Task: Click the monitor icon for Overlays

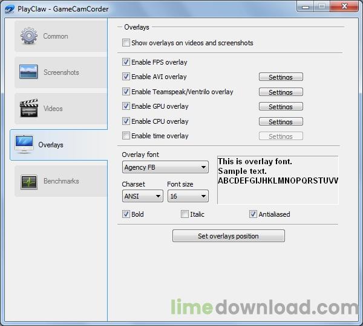Action: (x=24, y=144)
